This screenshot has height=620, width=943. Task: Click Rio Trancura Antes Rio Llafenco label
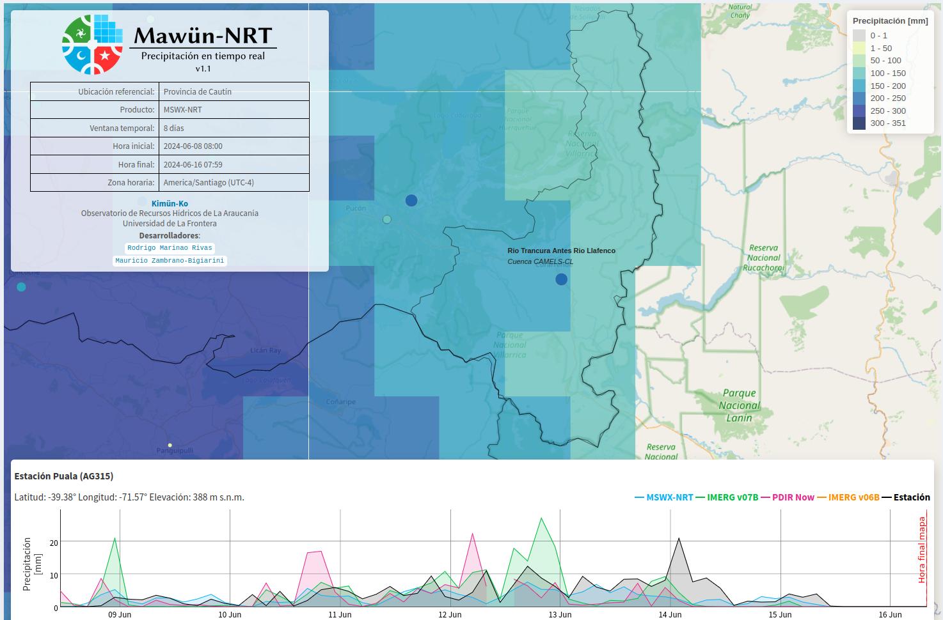[x=562, y=251]
